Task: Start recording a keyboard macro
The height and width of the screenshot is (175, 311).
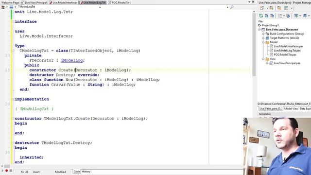Action: click(x=6, y=171)
